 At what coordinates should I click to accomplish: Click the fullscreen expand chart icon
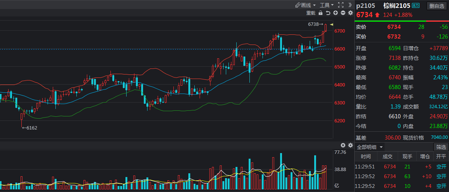coord(341,5)
